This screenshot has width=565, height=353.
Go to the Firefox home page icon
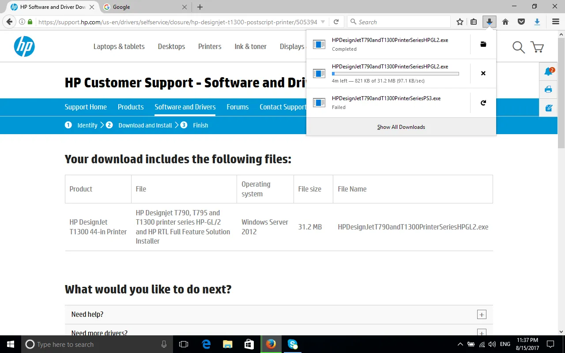505,22
